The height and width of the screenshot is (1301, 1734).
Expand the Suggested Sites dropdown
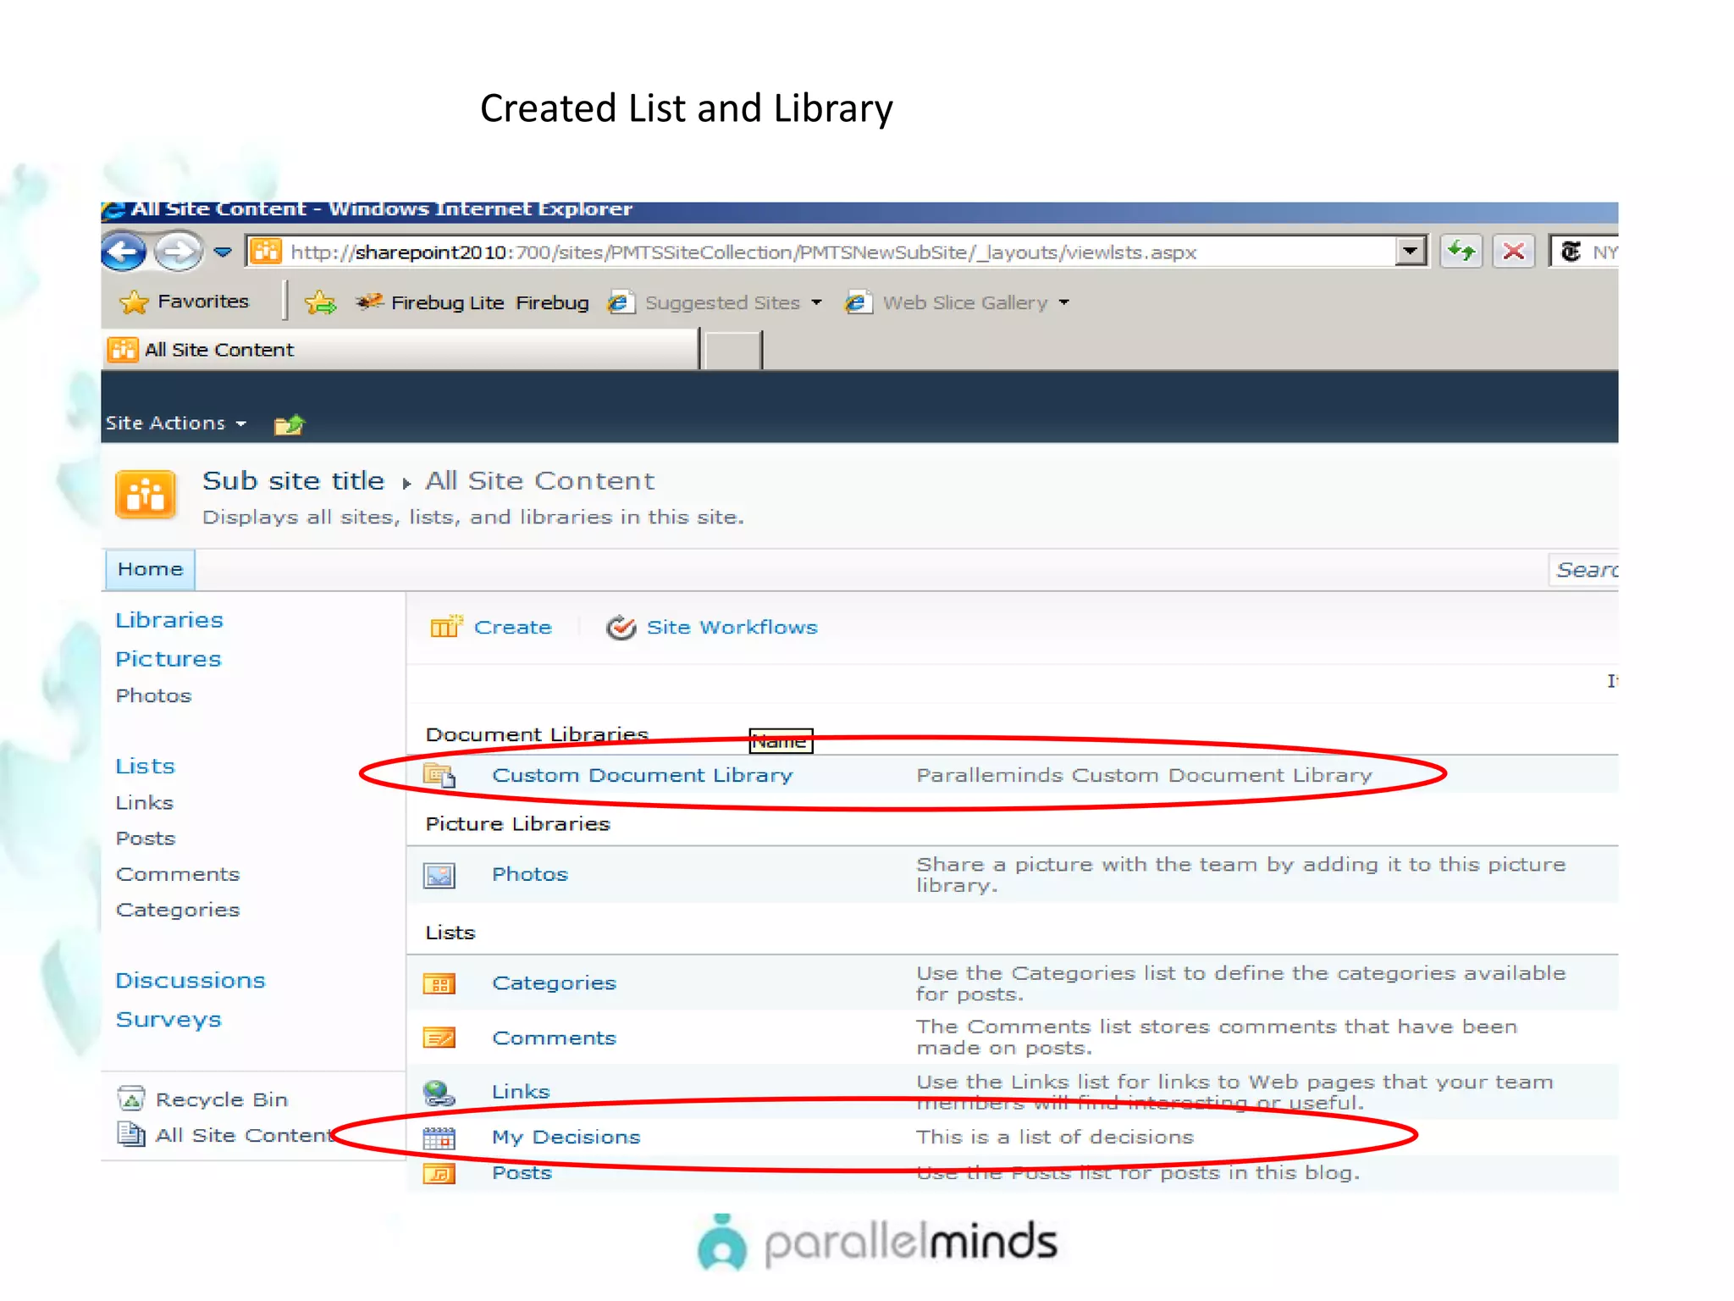816,302
